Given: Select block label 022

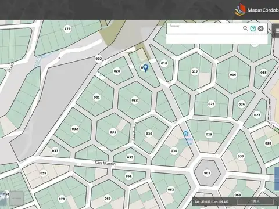Looking at the screenshot, I should pos(135,100).
